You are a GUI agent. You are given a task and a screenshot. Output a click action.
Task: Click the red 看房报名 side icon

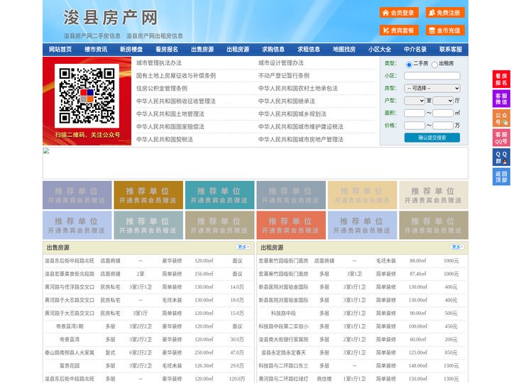click(x=501, y=79)
